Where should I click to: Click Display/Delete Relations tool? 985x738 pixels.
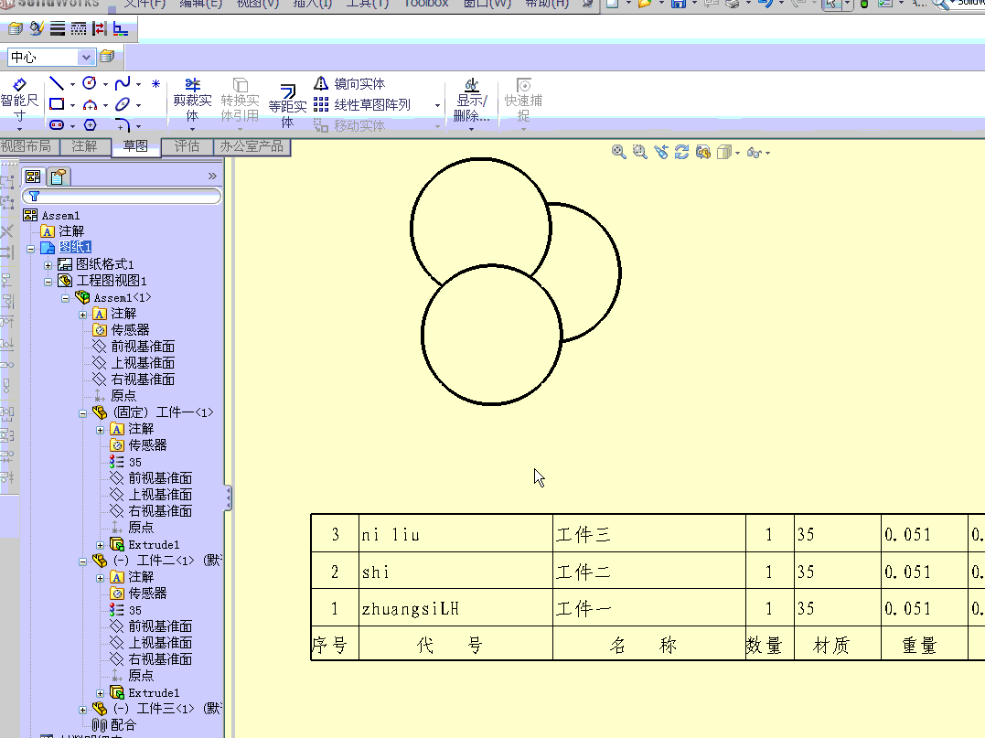(x=472, y=101)
